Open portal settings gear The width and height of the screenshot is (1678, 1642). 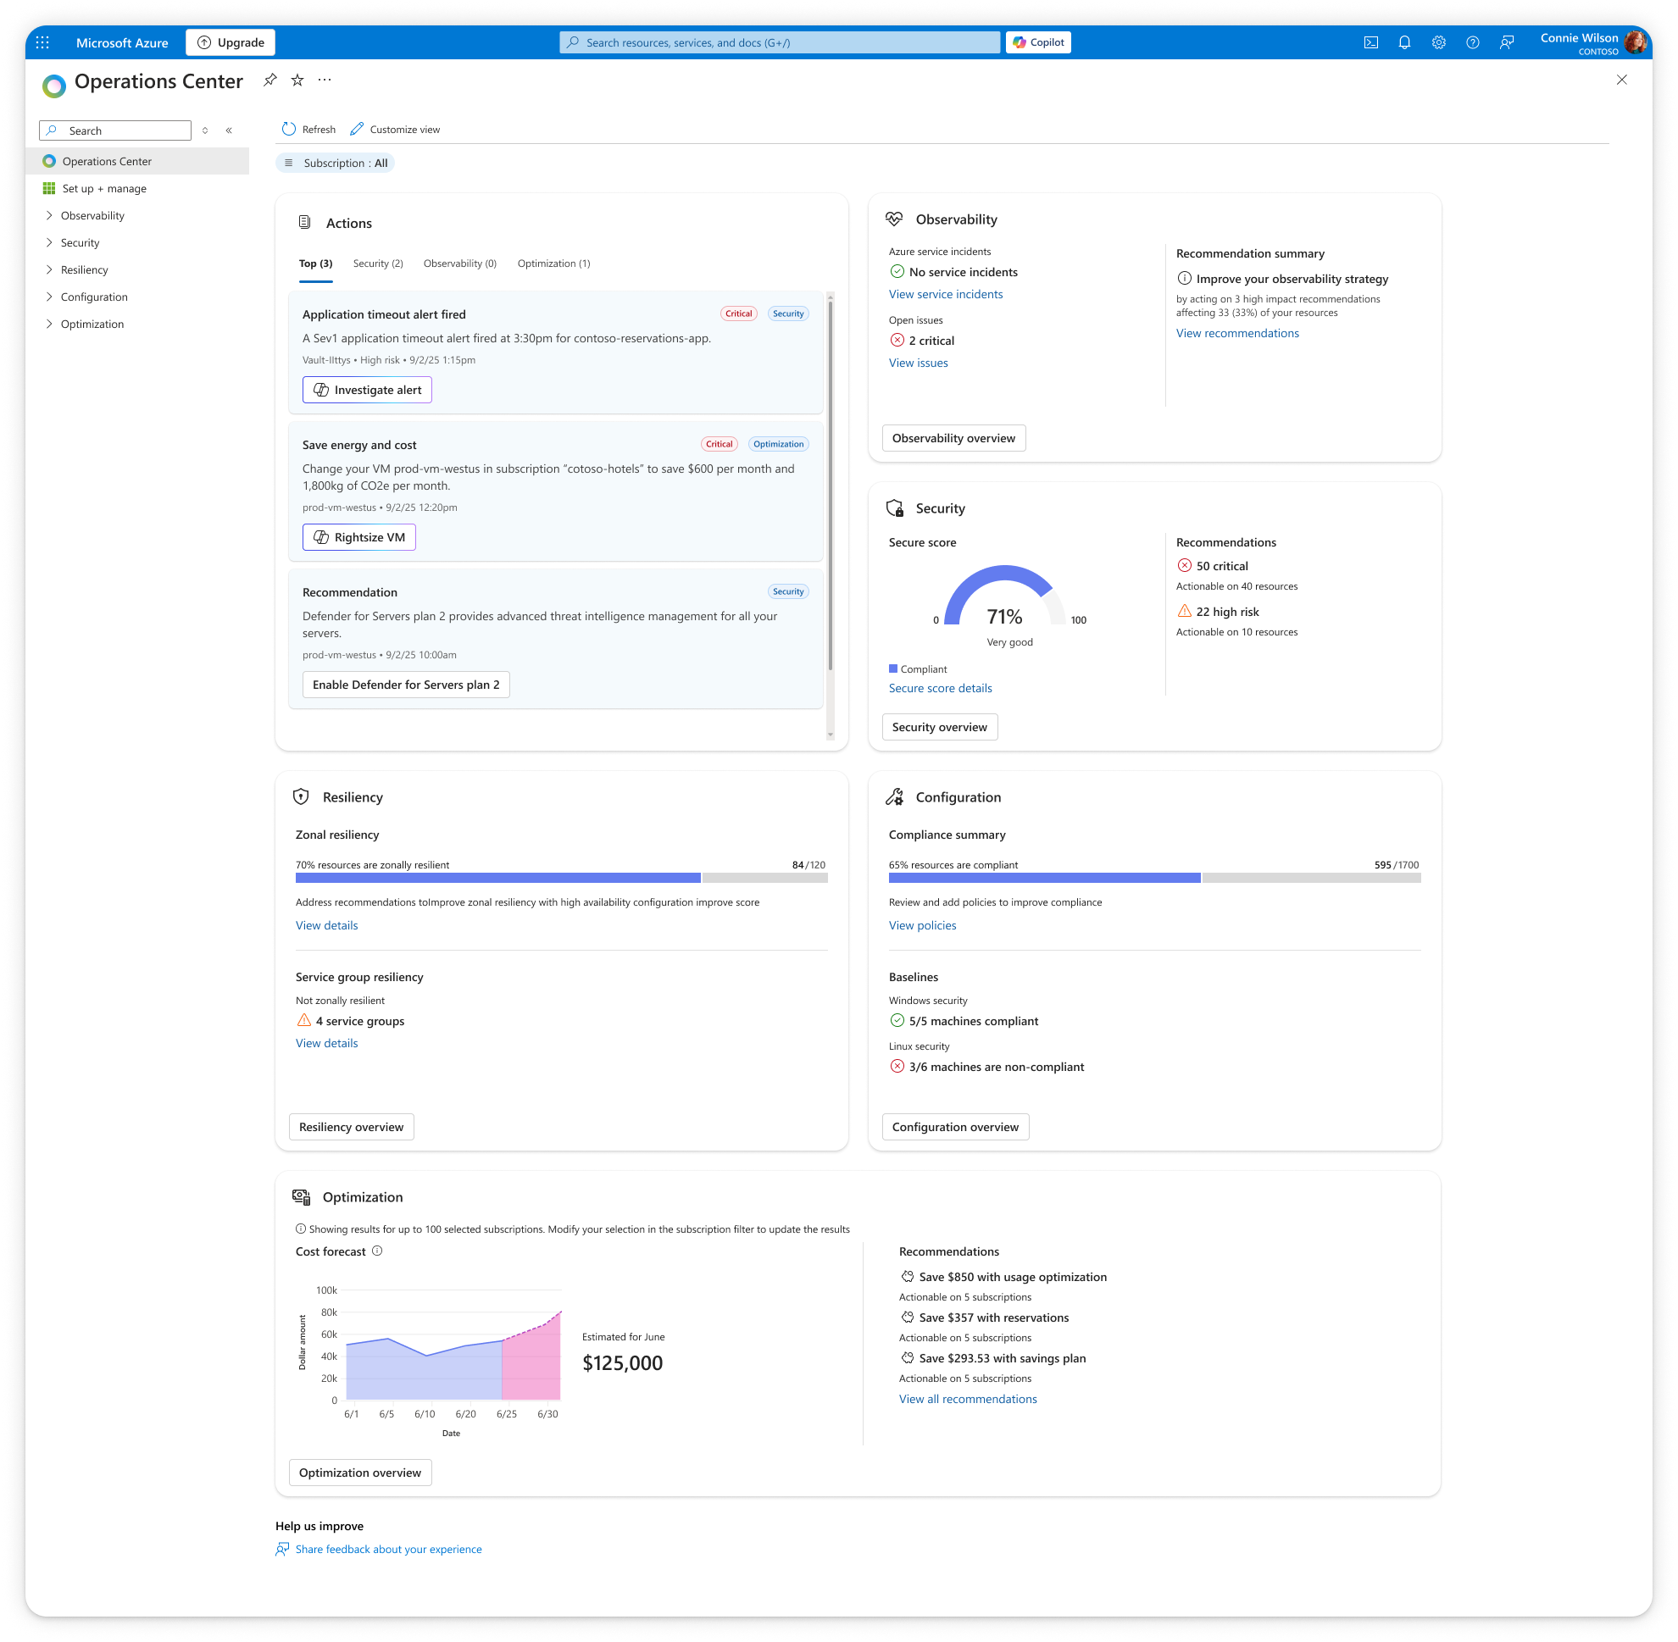[1438, 42]
